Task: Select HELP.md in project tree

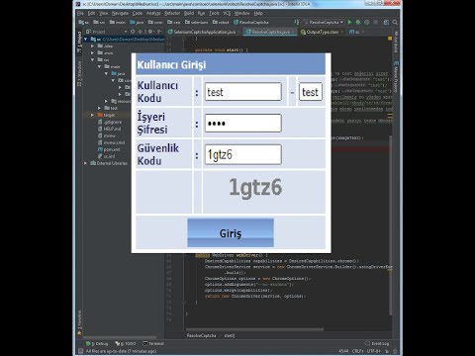Action: [x=110, y=129]
